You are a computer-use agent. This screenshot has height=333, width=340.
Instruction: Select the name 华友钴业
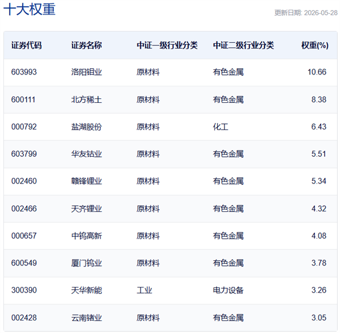click(x=87, y=154)
